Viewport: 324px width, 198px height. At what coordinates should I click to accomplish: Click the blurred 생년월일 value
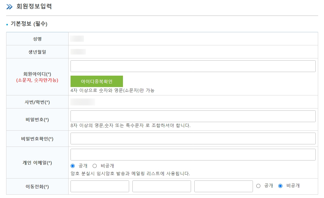coord(78,52)
